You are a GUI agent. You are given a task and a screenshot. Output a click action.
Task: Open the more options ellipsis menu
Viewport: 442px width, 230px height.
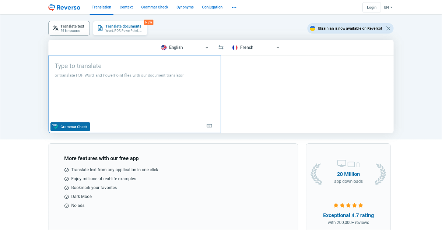pyautogui.click(x=234, y=7)
